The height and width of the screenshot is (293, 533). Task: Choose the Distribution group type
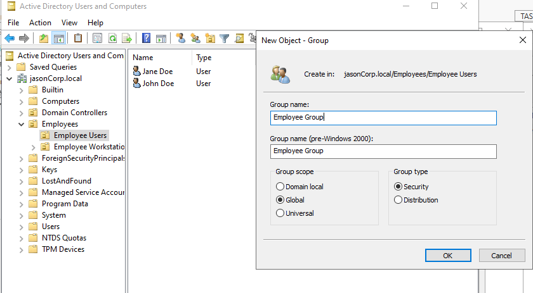[398, 200]
